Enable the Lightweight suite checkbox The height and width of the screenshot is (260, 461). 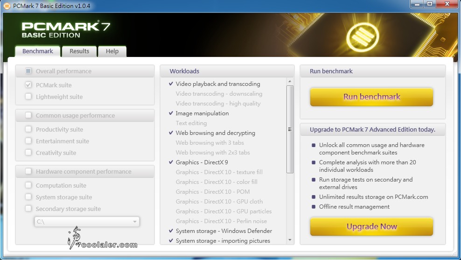28,97
